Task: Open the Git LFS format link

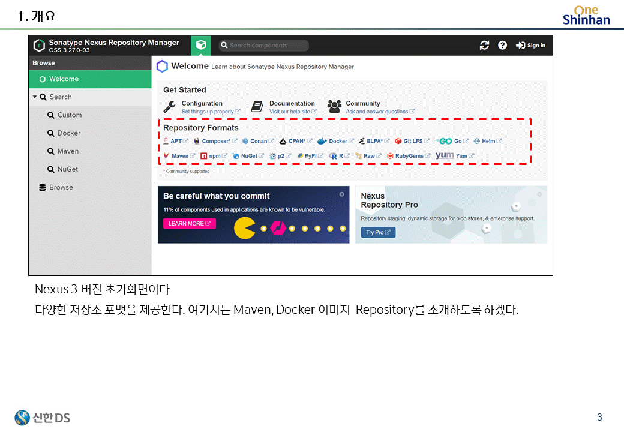Action: tap(412, 141)
